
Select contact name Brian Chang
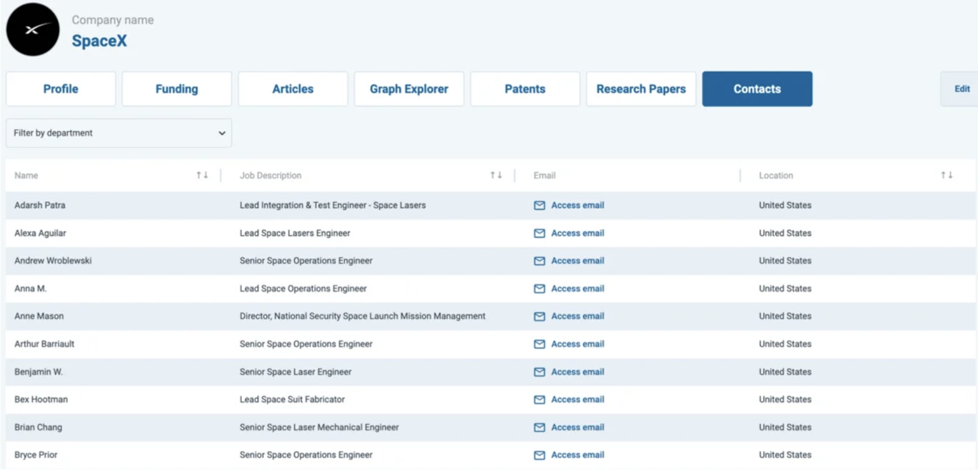[x=38, y=428]
